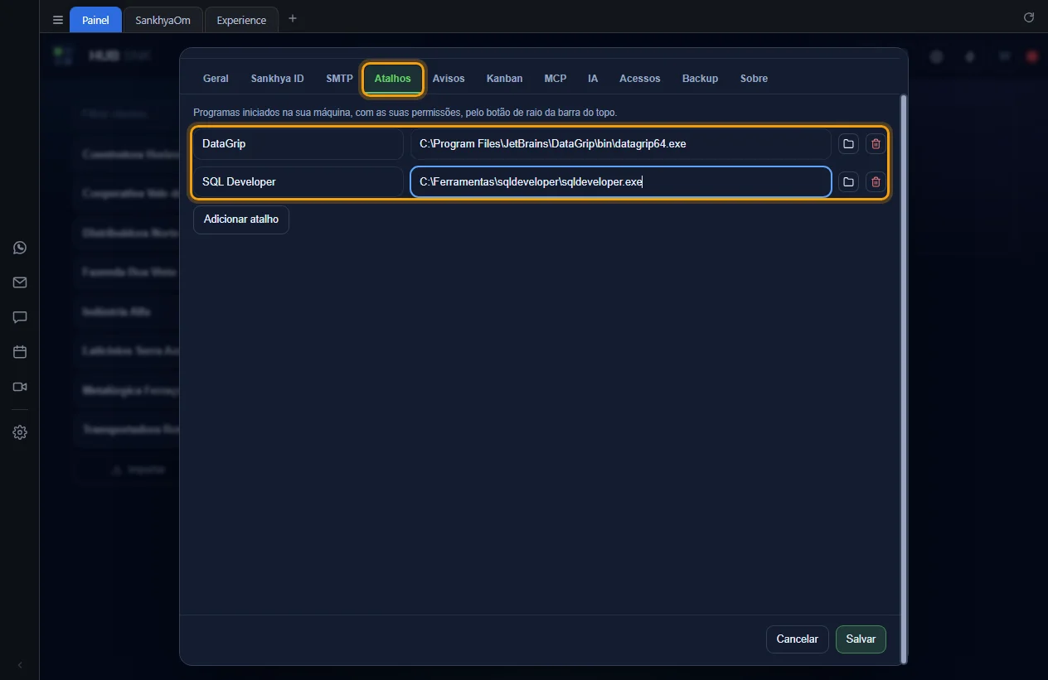Save the shortcuts with the Salvar button
Viewport: 1048px width, 680px height.
(861, 639)
